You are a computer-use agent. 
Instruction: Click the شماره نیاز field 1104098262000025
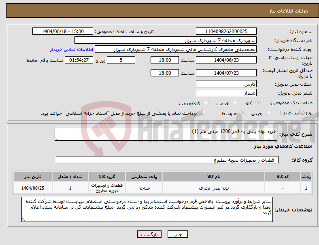click(226, 31)
